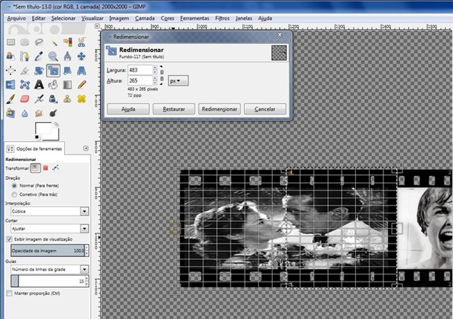This screenshot has width=453, height=319.
Task: Activate the Move tool
Action: tap(81, 57)
